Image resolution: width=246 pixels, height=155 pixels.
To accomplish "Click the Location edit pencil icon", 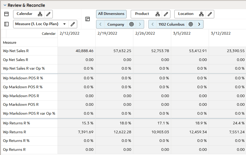I will click(x=210, y=14).
